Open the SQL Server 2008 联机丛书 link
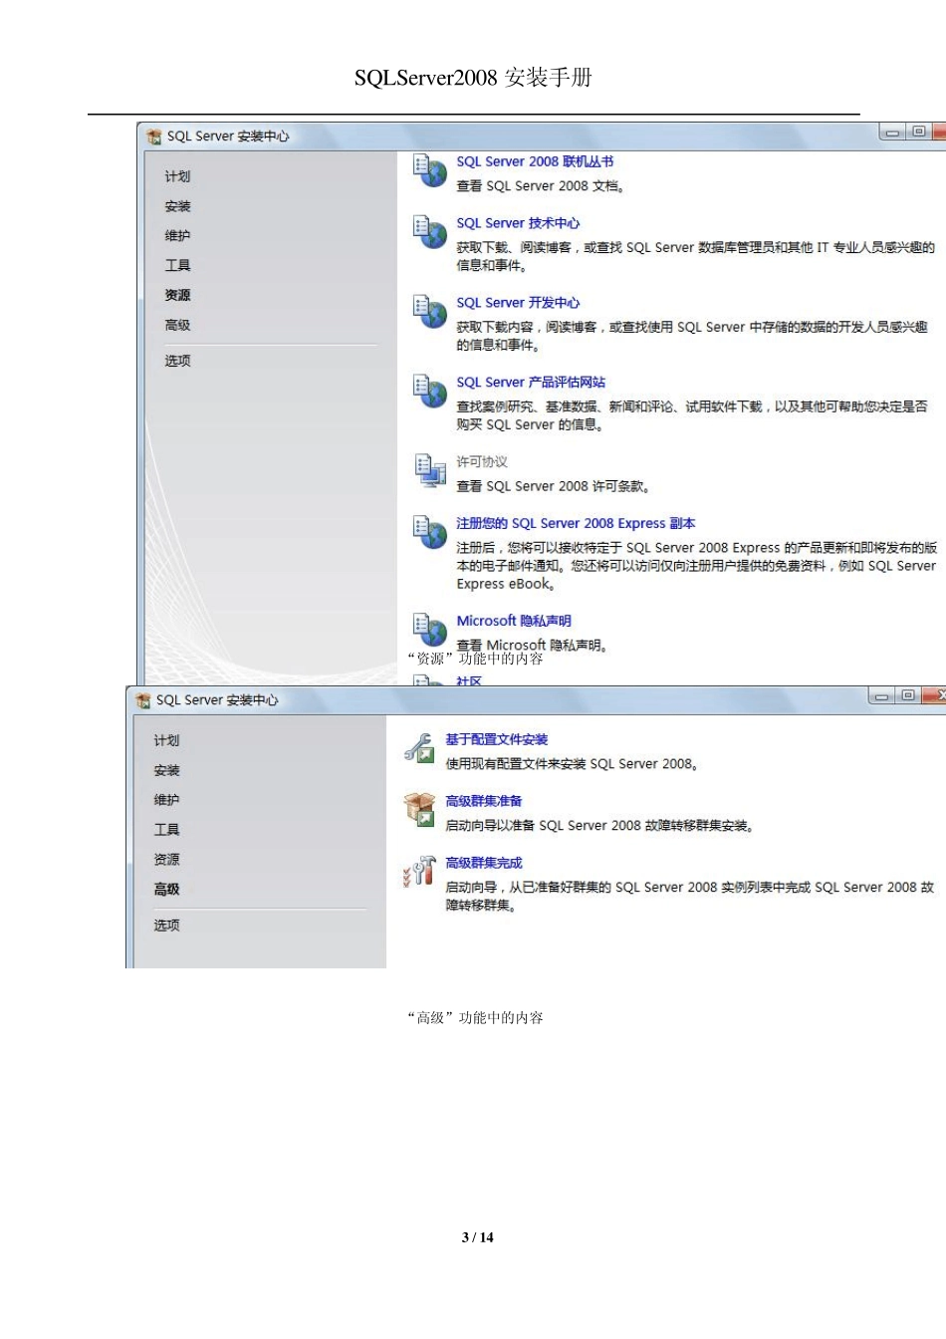 click(535, 161)
